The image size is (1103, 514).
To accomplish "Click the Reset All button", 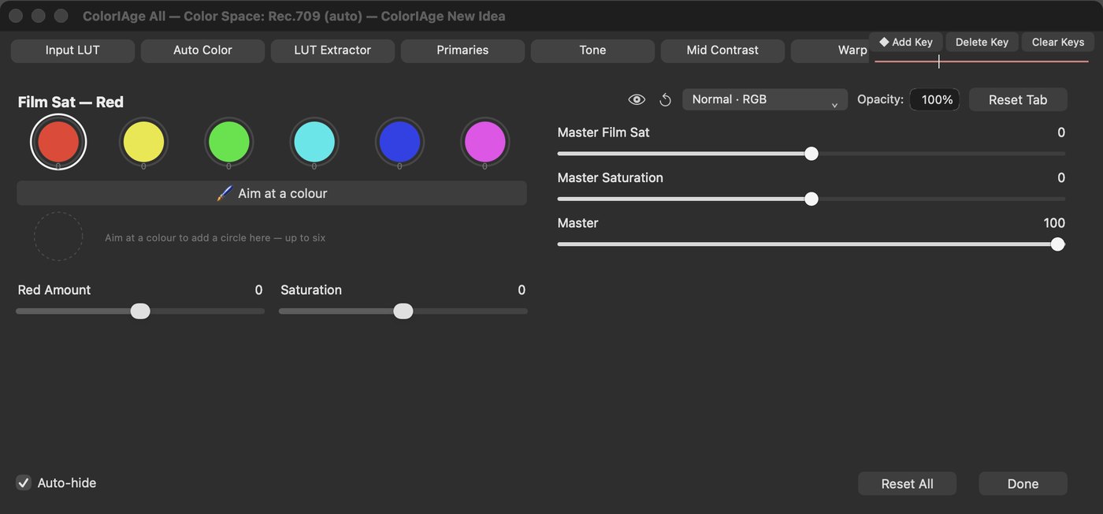I will (907, 483).
